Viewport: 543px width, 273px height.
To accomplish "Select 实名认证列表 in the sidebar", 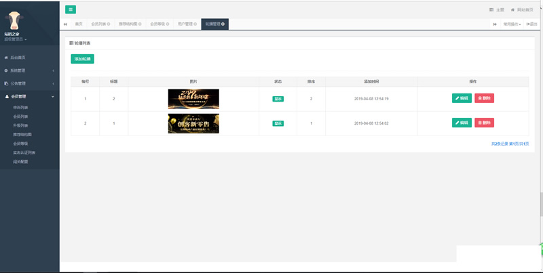I will tap(24, 152).
